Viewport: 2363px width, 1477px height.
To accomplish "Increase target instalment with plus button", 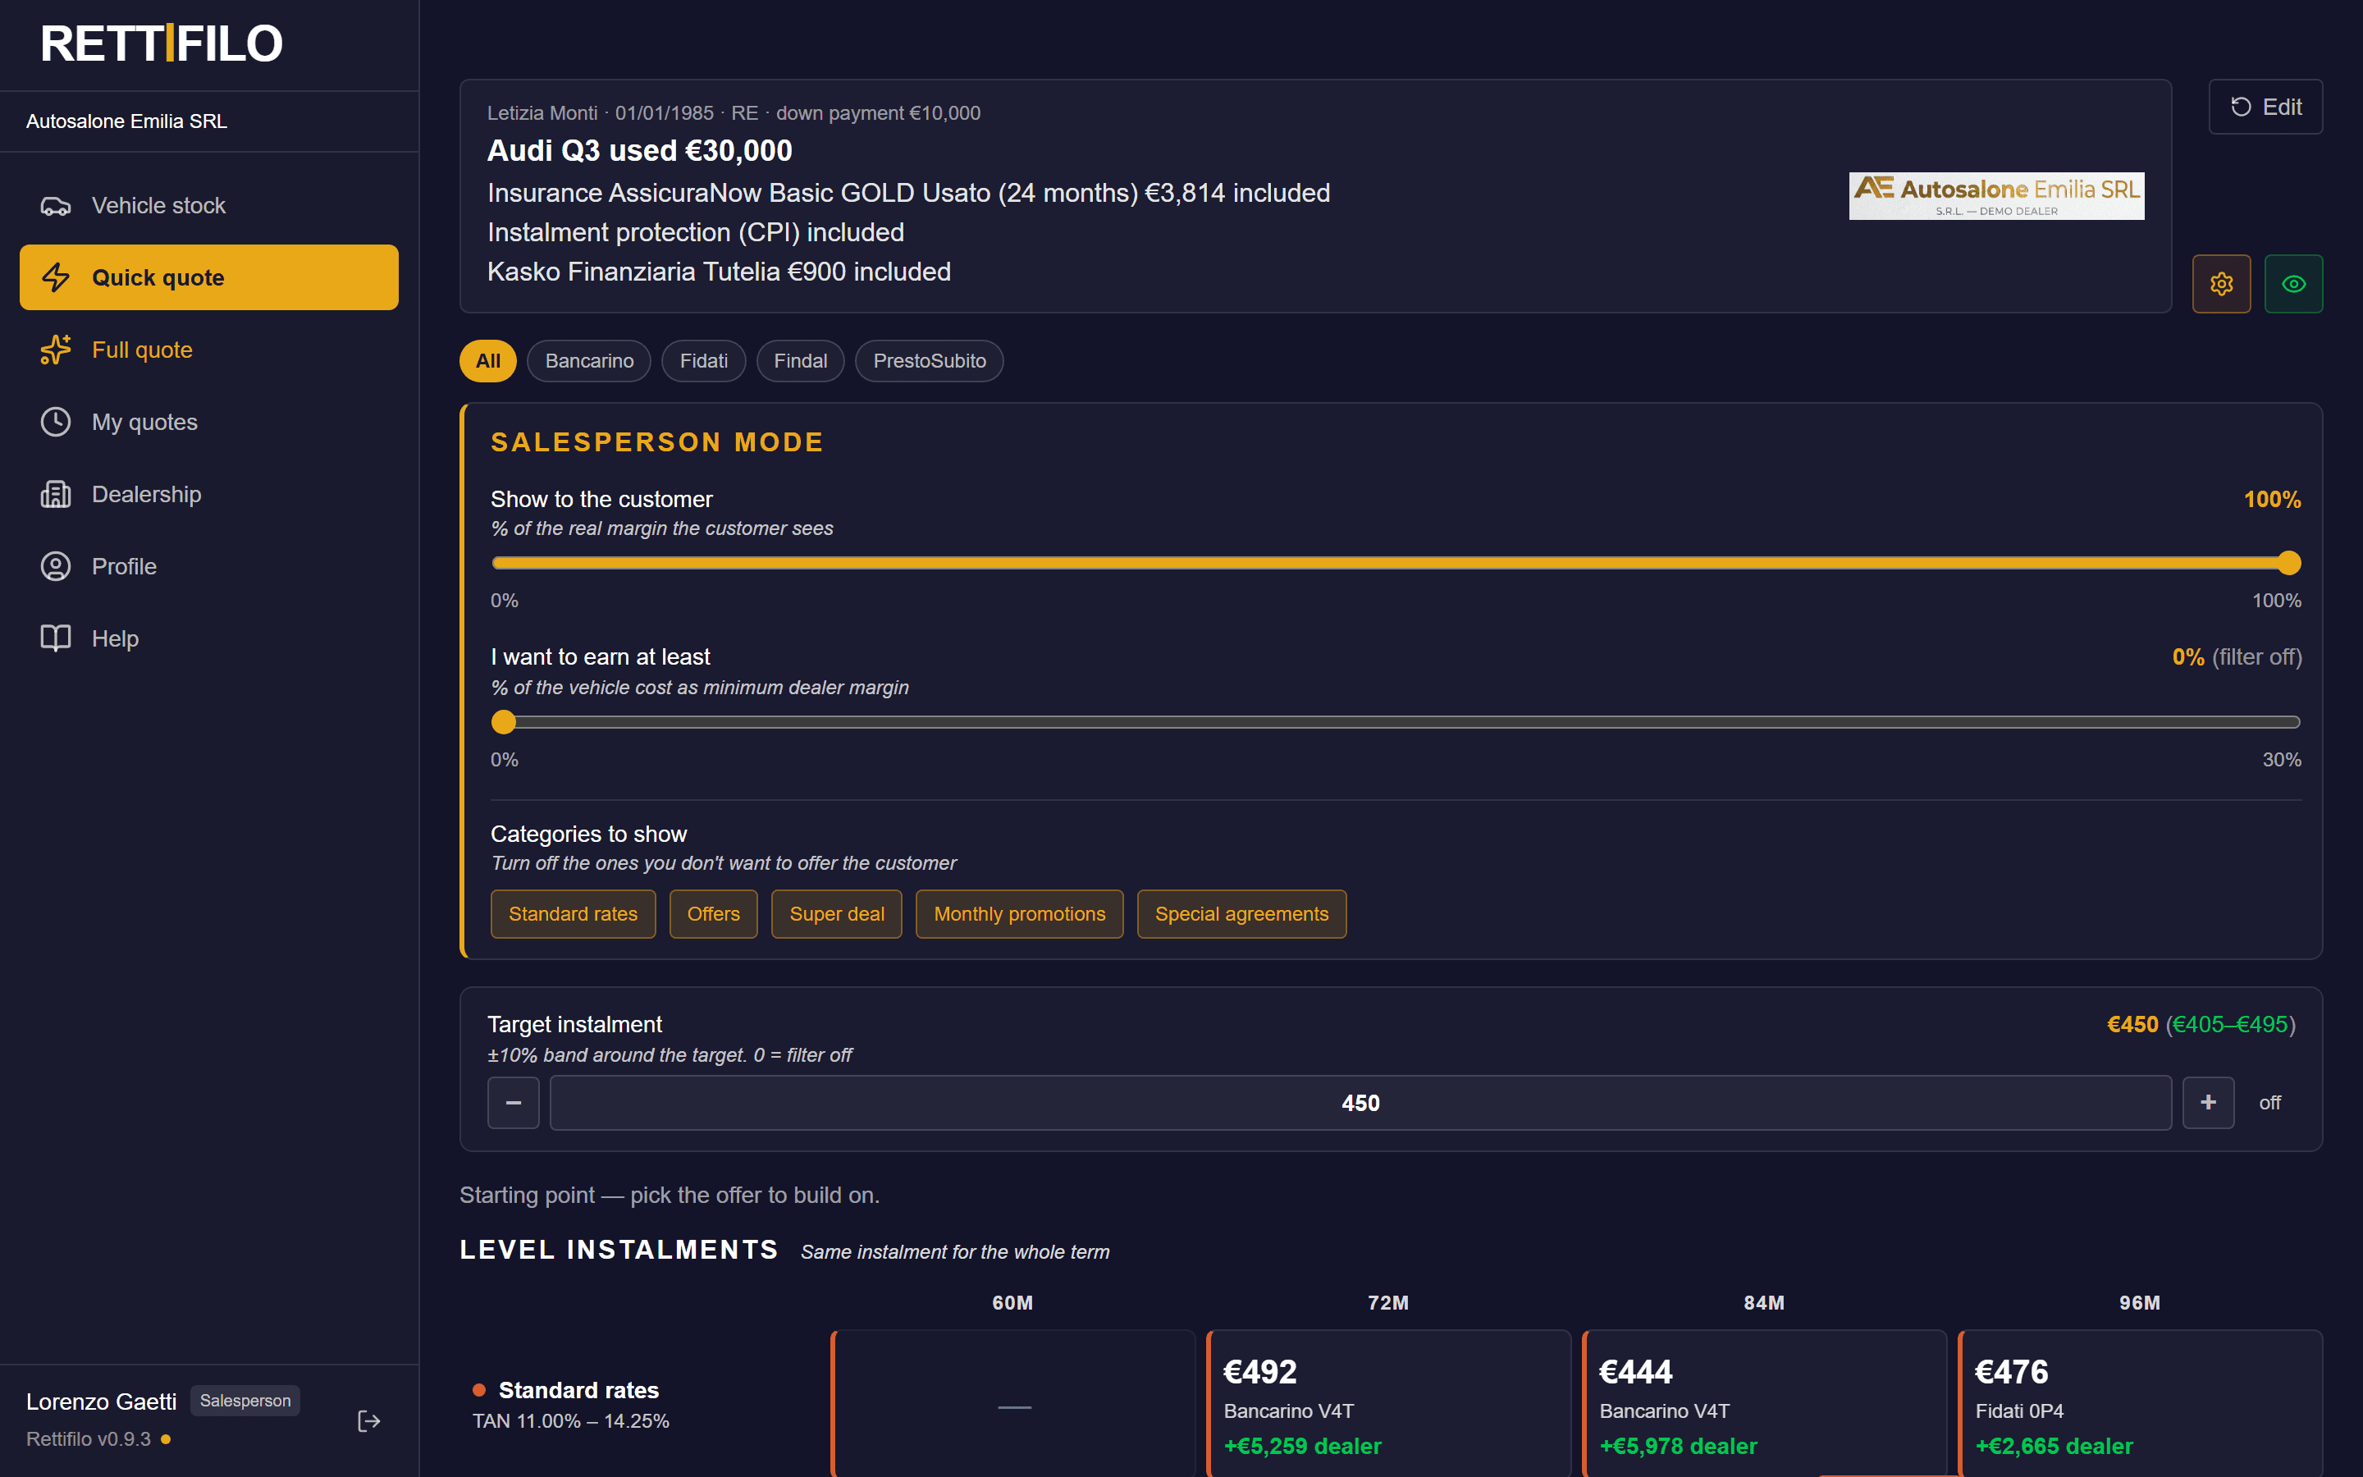I will (x=2209, y=1103).
